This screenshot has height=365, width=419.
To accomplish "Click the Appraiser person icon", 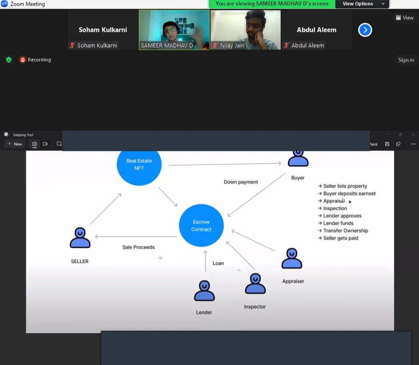I will click(x=292, y=258).
